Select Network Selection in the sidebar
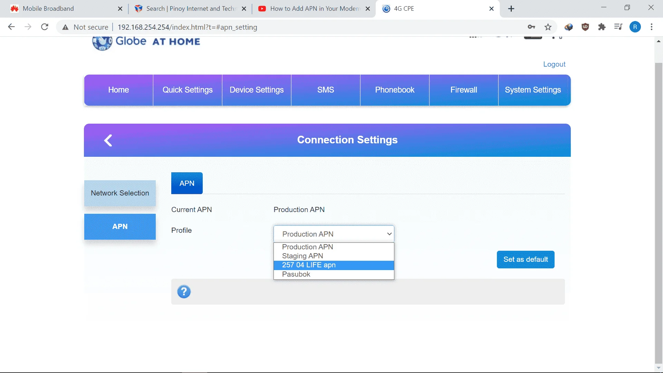Image resolution: width=663 pixels, height=373 pixels. (x=120, y=193)
